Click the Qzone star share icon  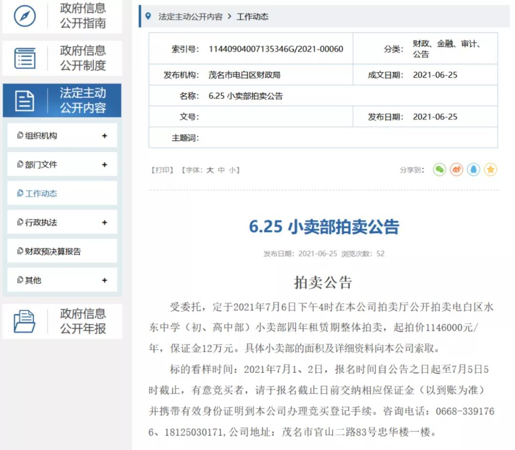tap(490, 170)
